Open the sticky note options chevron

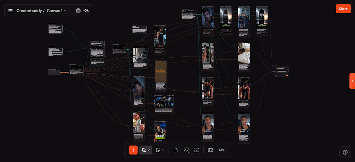(x=163, y=150)
